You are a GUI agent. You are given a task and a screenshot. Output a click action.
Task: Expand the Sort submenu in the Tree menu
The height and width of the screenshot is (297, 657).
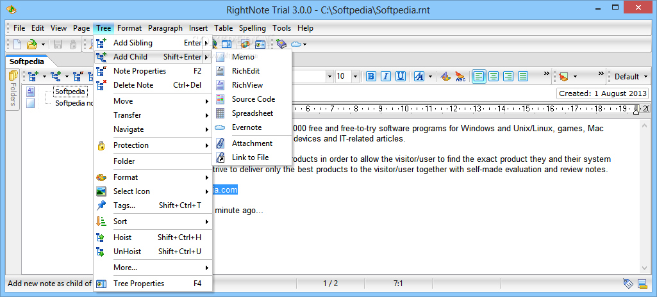point(153,221)
